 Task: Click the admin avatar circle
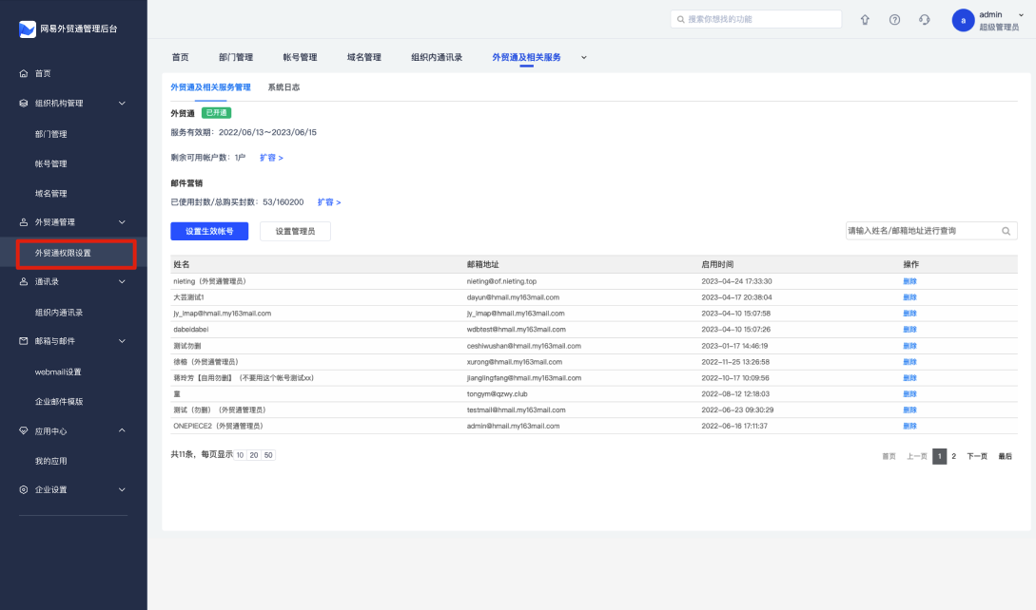coord(963,21)
